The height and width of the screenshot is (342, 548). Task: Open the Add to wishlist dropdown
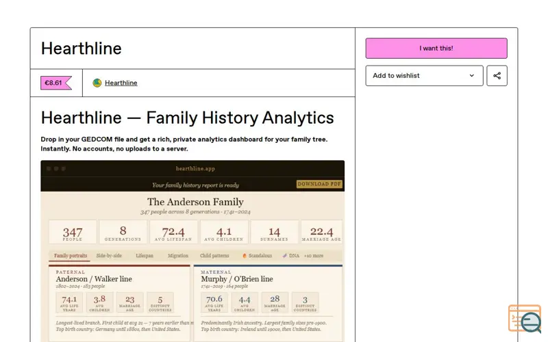point(424,75)
